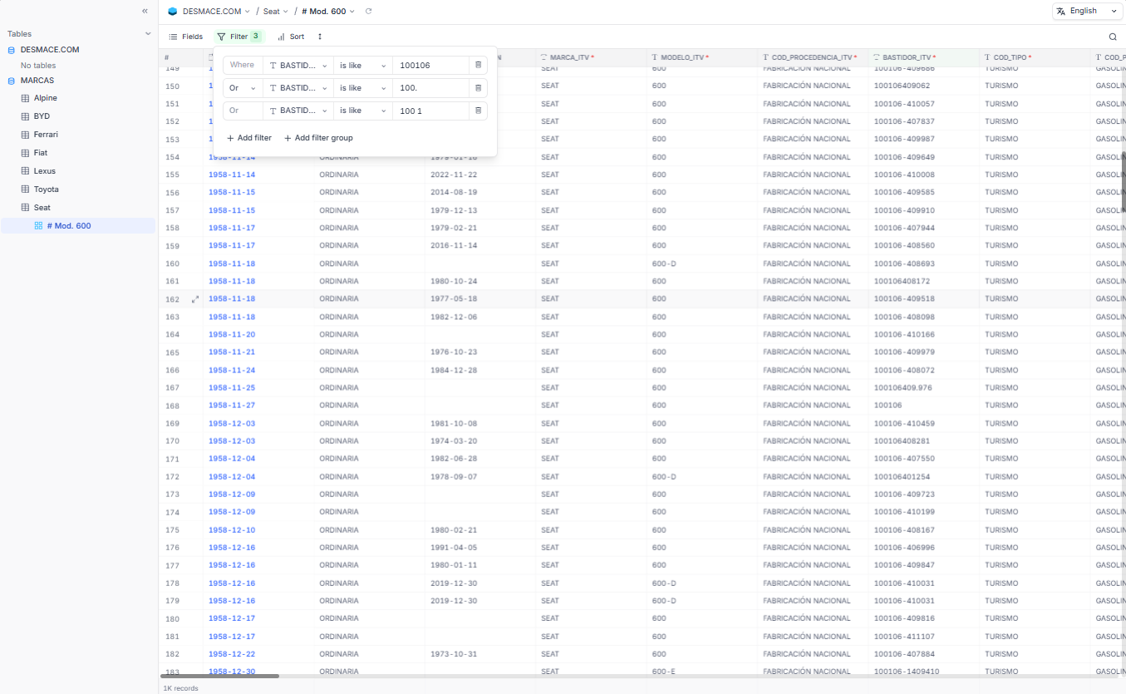Viewport: 1126px width, 694px height.
Task: Click the MODELO_ITV column header
Action: click(702, 57)
